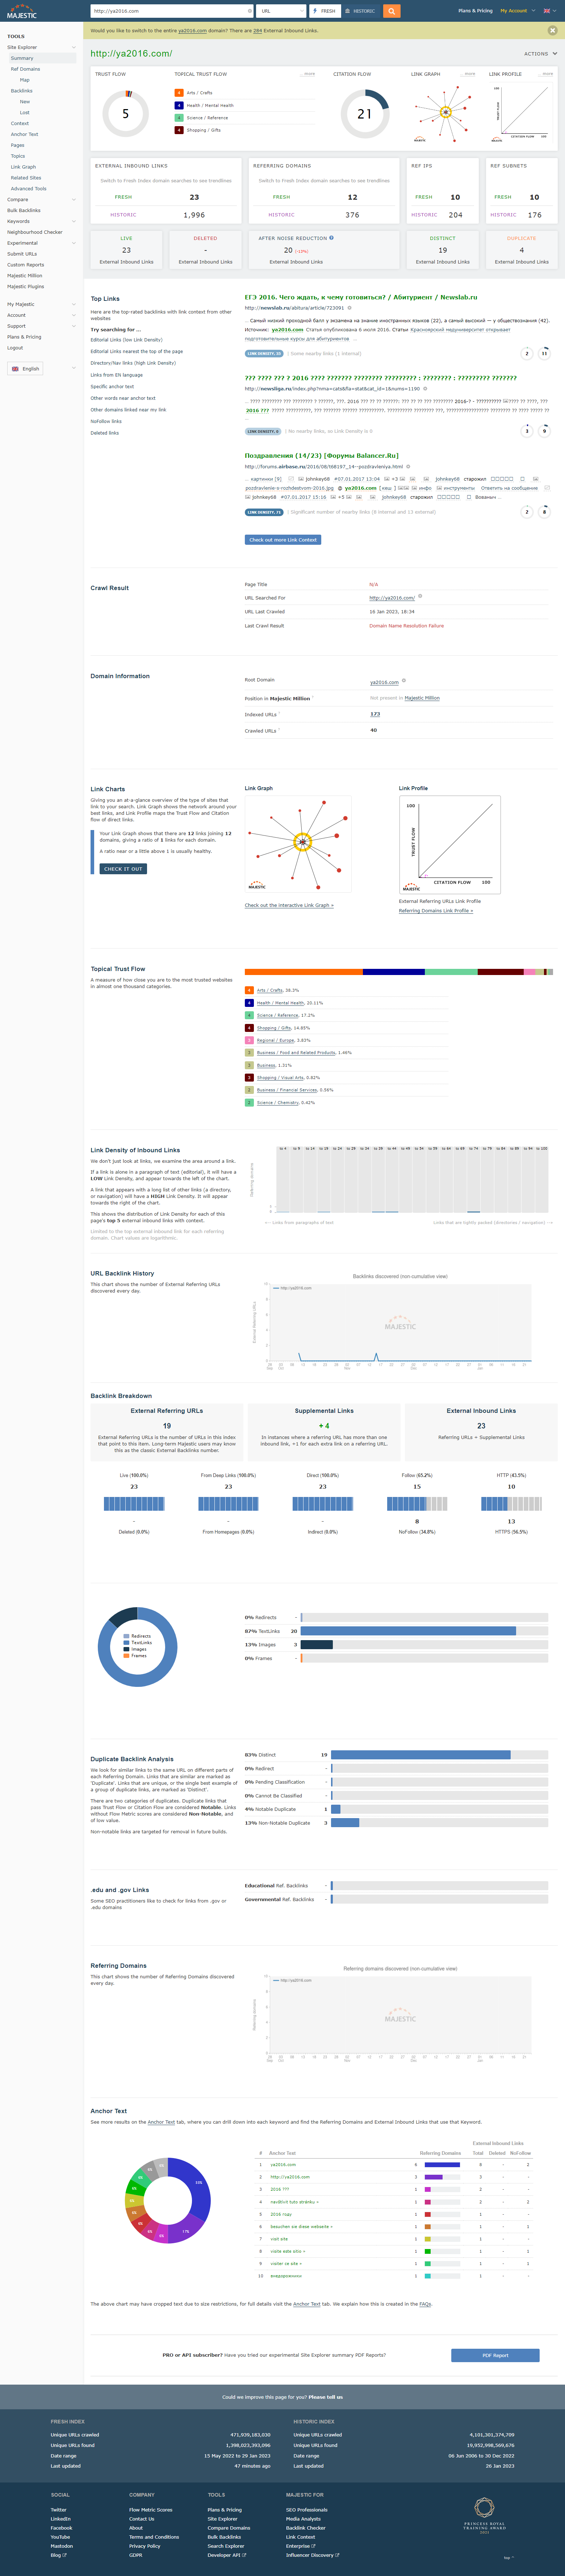Open Ref Domains in the sidebar

click(25, 69)
